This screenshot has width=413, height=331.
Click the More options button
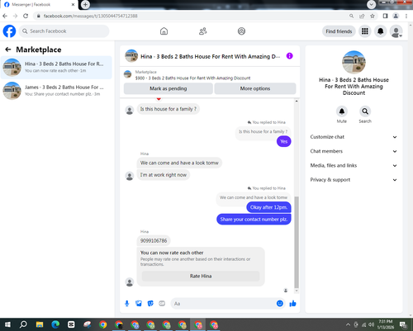[x=255, y=88]
